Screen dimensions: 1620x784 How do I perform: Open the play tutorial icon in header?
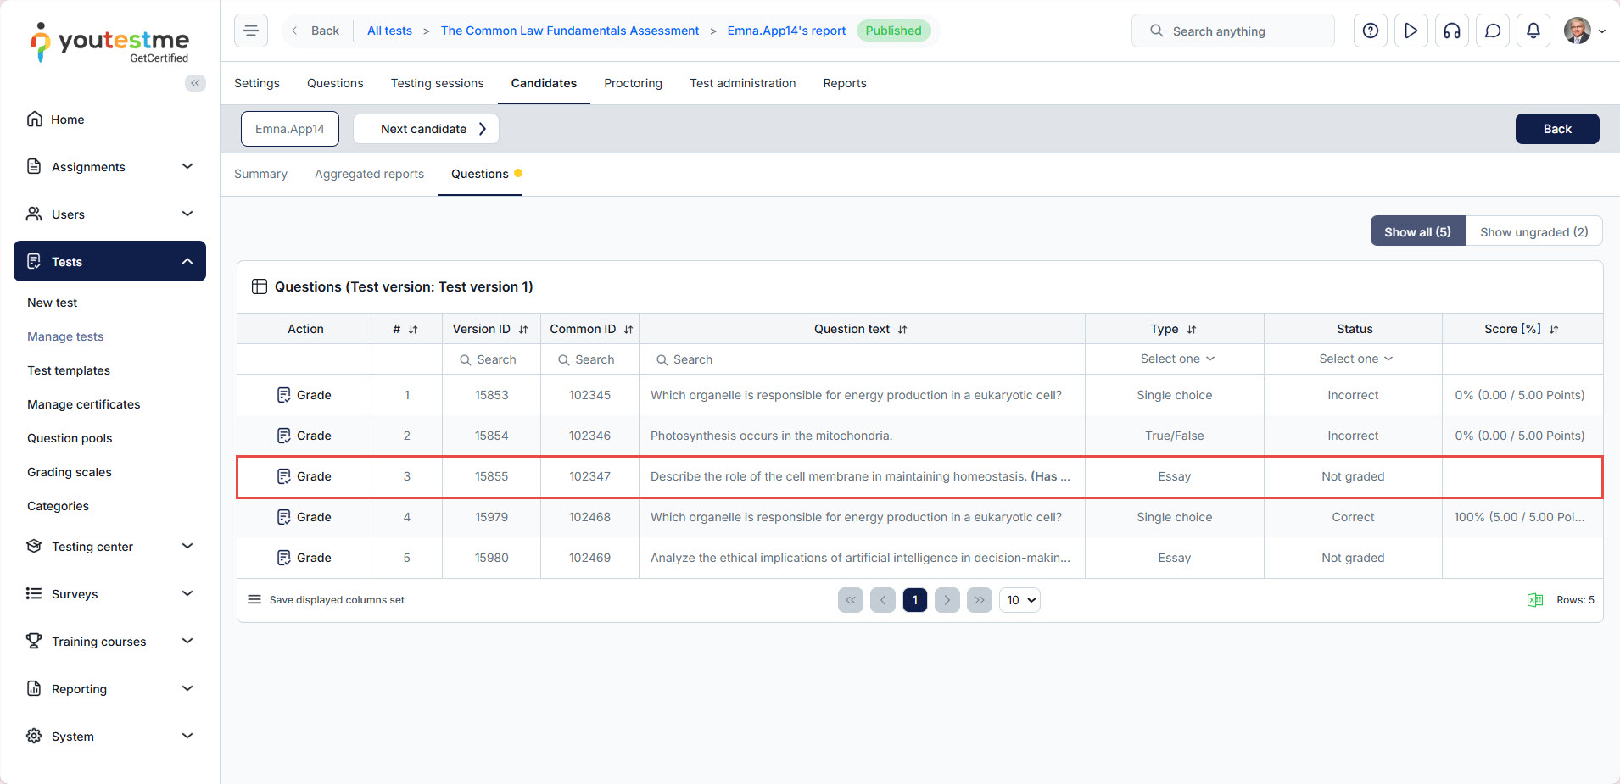point(1411,31)
